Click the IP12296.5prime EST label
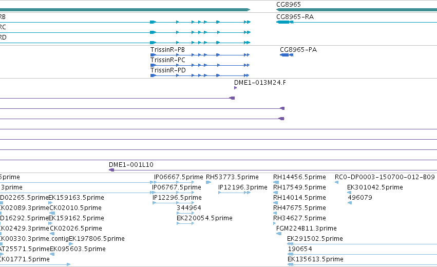Image resolution: width=437 pixels, height=267 pixels. [177, 198]
